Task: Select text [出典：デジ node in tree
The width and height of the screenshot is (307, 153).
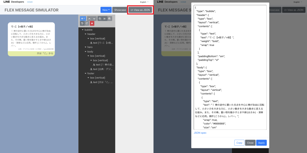Action: click(x=101, y=69)
